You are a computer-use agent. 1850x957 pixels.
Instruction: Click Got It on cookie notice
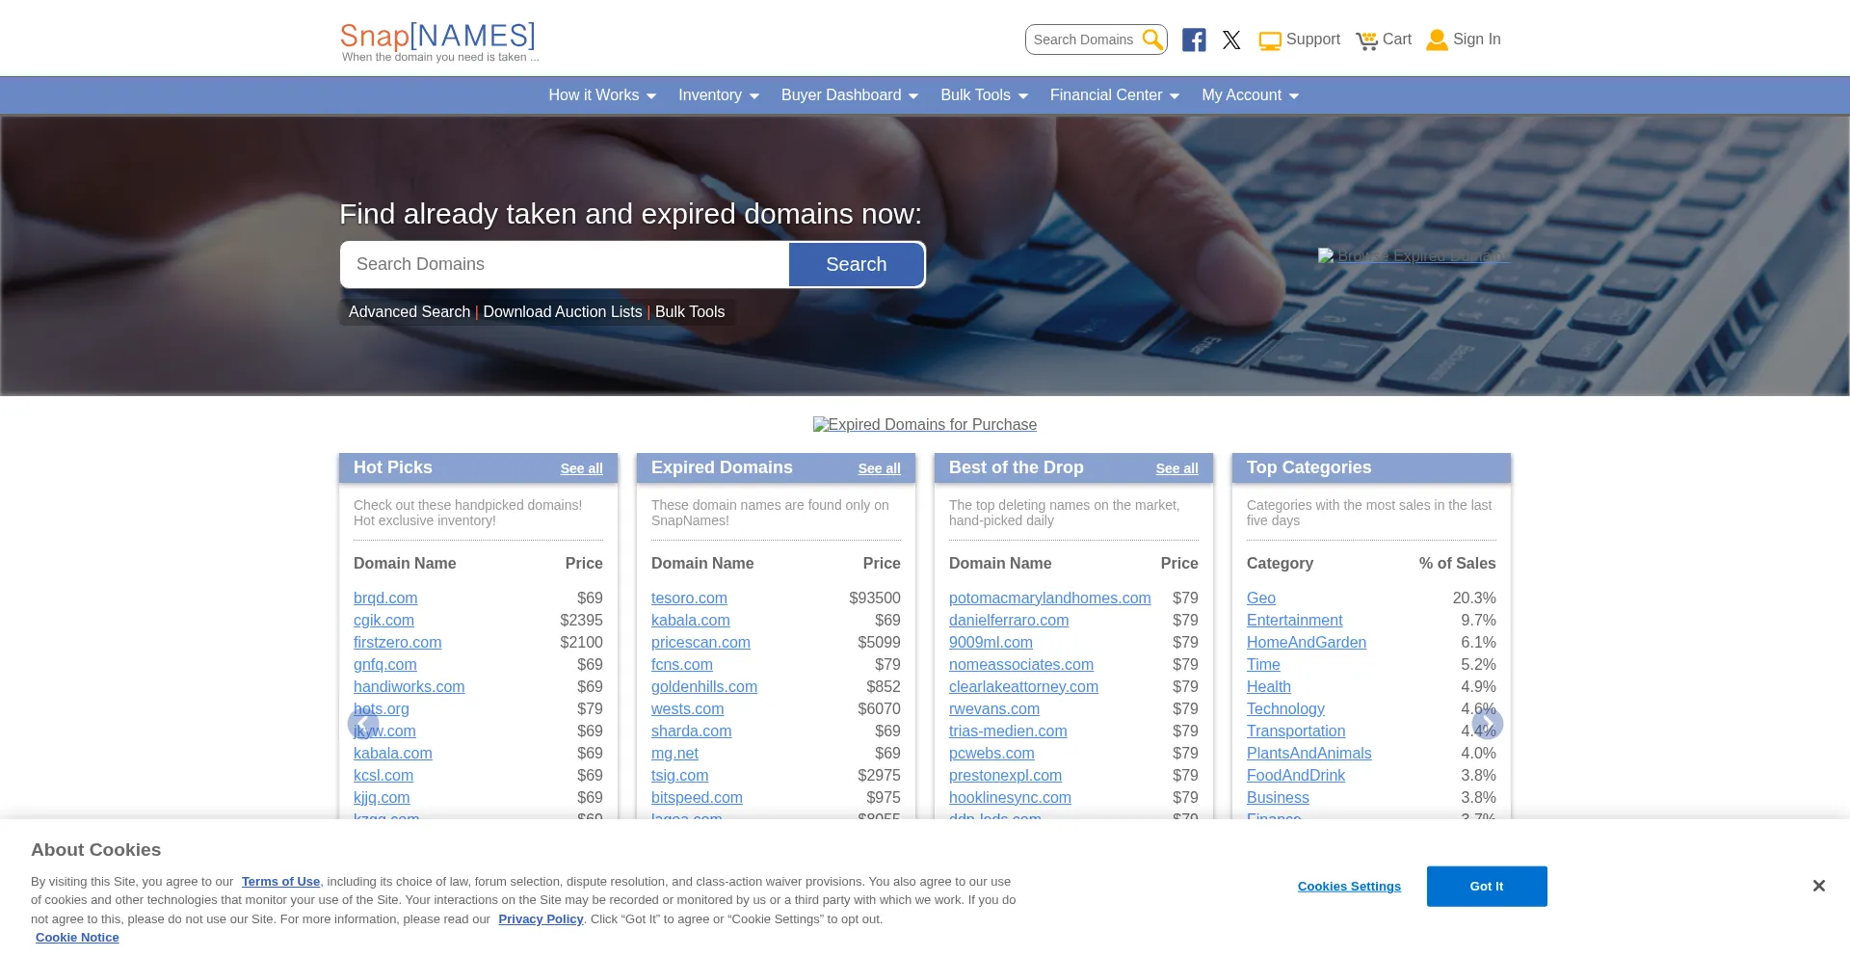(x=1486, y=886)
